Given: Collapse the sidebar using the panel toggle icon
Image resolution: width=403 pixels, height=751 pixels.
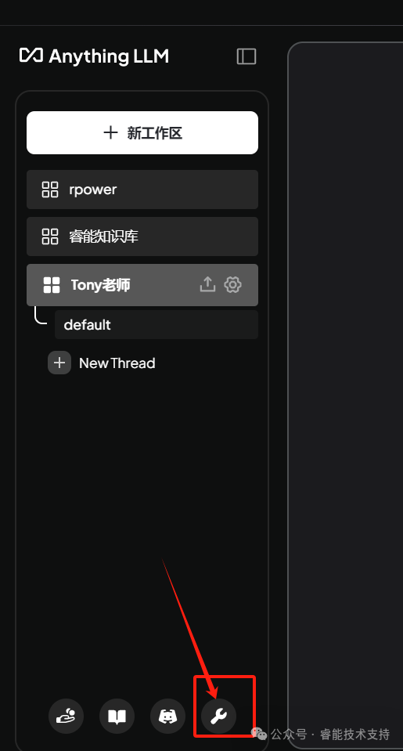Looking at the screenshot, I should click(246, 56).
